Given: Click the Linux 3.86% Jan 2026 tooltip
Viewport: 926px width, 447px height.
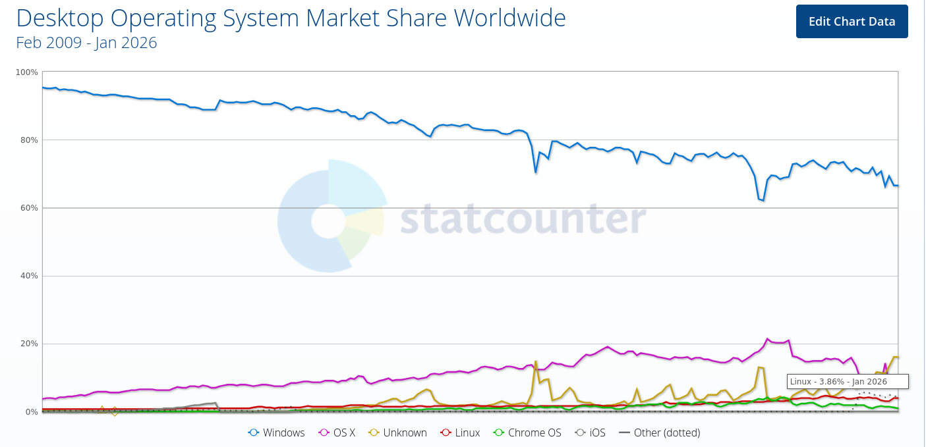Looking at the screenshot, I should (848, 381).
